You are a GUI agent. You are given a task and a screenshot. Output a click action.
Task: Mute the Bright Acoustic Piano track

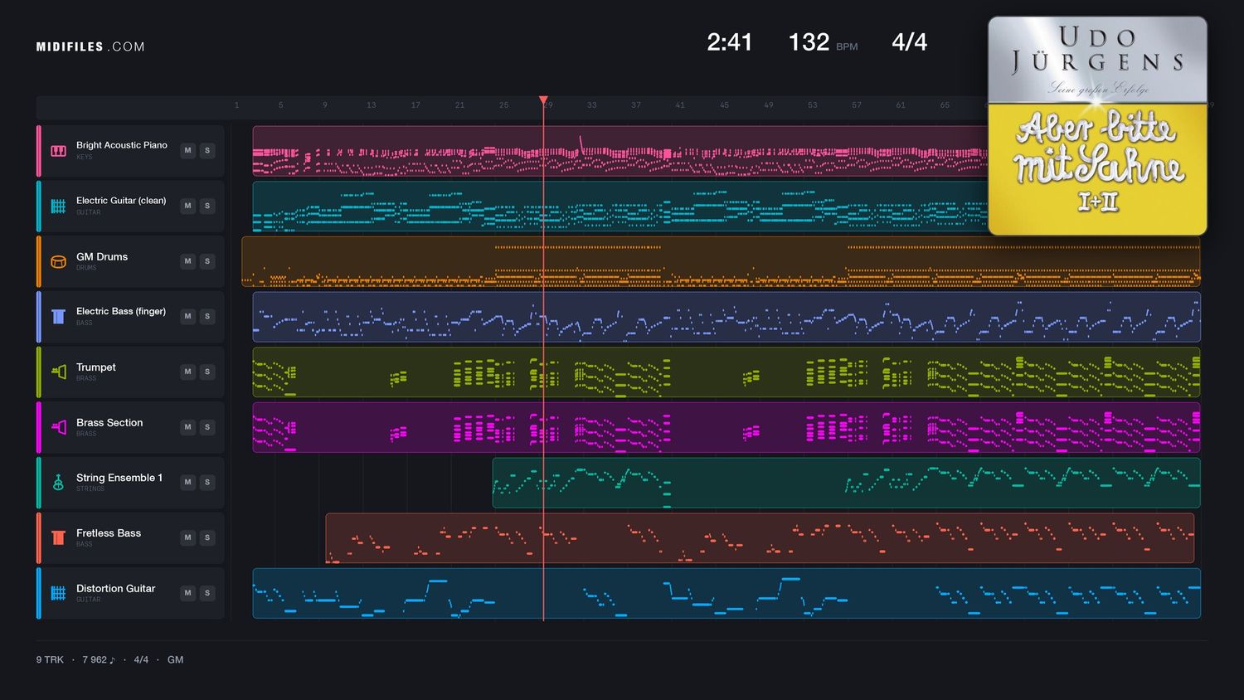187,150
